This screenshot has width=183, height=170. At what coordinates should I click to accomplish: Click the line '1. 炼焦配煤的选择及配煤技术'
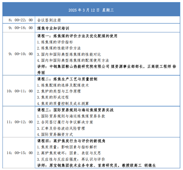click(63, 85)
